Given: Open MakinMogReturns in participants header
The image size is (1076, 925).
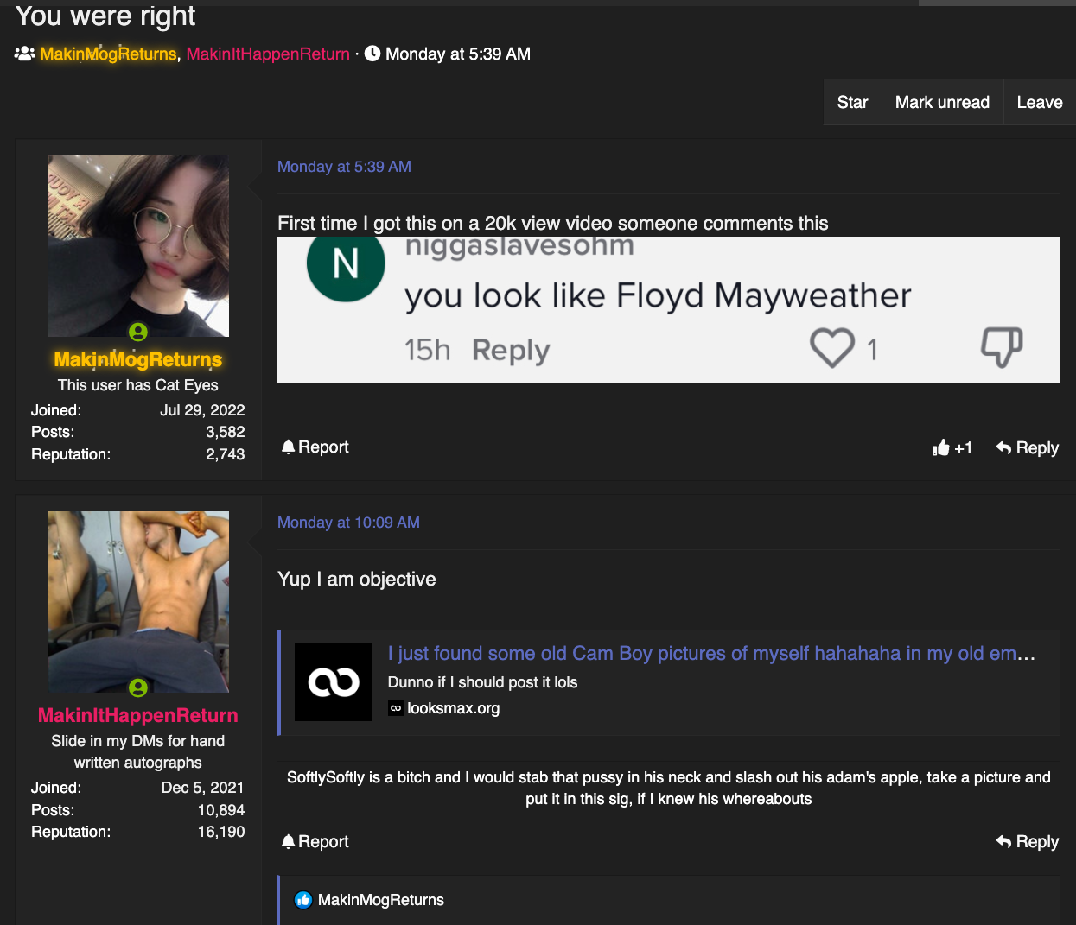Looking at the screenshot, I should pyautogui.click(x=108, y=54).
